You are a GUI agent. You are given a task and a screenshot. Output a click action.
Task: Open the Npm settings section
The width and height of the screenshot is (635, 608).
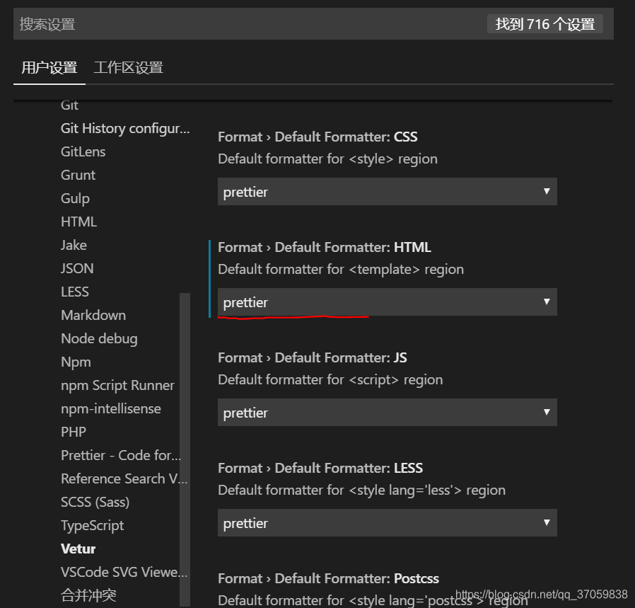tap(76, 362)
